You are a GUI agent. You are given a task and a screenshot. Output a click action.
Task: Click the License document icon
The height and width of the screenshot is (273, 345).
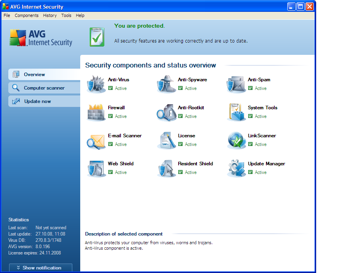[x=166, y=140]
